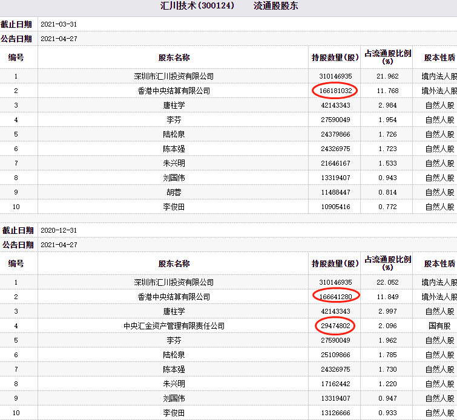Click the holding value 13126666

pyautogui.click(x=335, y=413)
